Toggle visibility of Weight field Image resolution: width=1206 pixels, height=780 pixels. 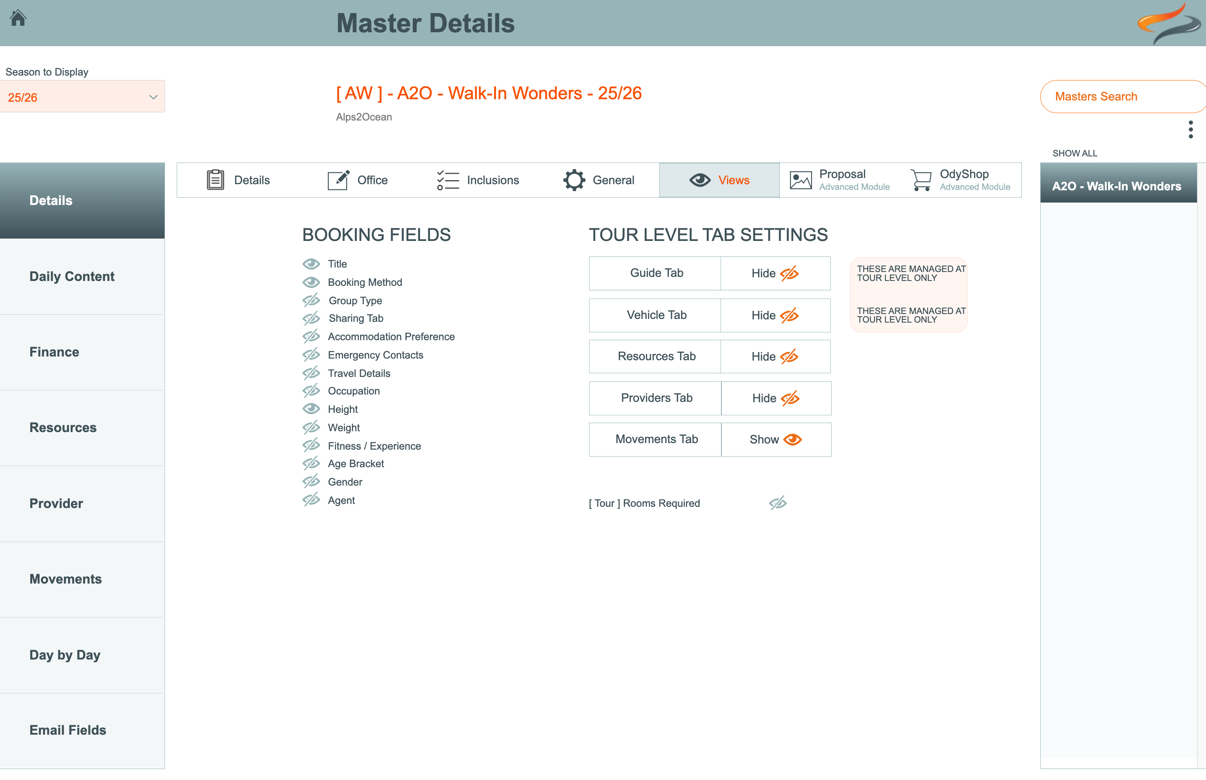click(312, 428)
